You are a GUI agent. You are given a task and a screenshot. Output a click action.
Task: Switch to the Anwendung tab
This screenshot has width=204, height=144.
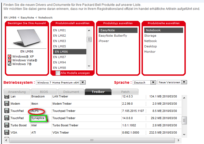[x=17, y=92]
